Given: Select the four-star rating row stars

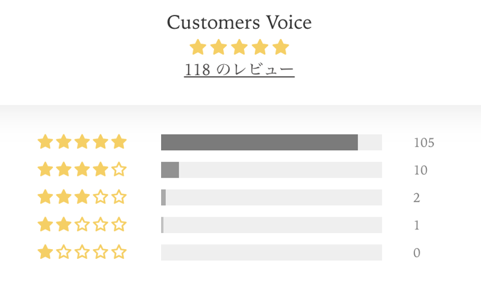Looking at the screenshot, I should pyautogui.click(x=82, y=170).
